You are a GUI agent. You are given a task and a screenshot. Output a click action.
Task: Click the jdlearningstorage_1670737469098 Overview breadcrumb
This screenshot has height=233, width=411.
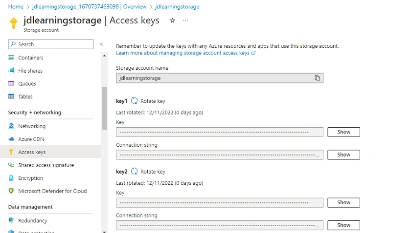(x=89, y=6)
